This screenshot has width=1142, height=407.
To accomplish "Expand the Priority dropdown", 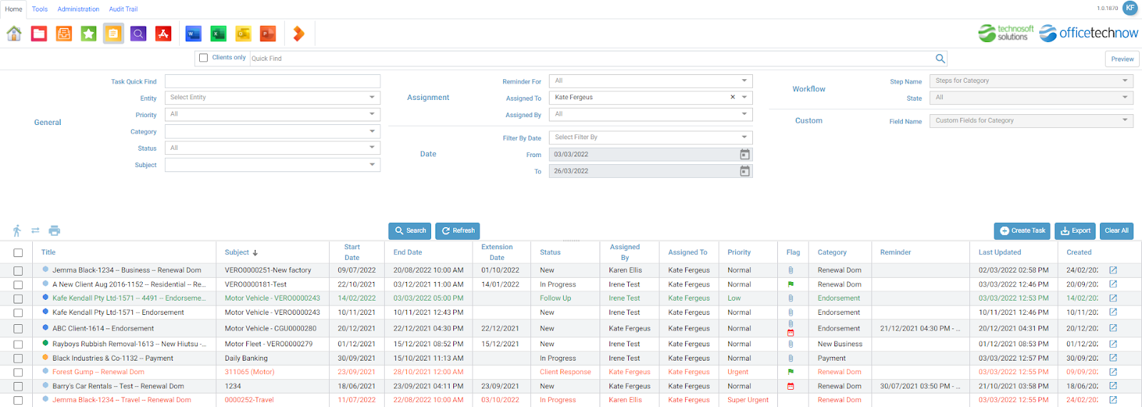I will (x=372, y=114).
